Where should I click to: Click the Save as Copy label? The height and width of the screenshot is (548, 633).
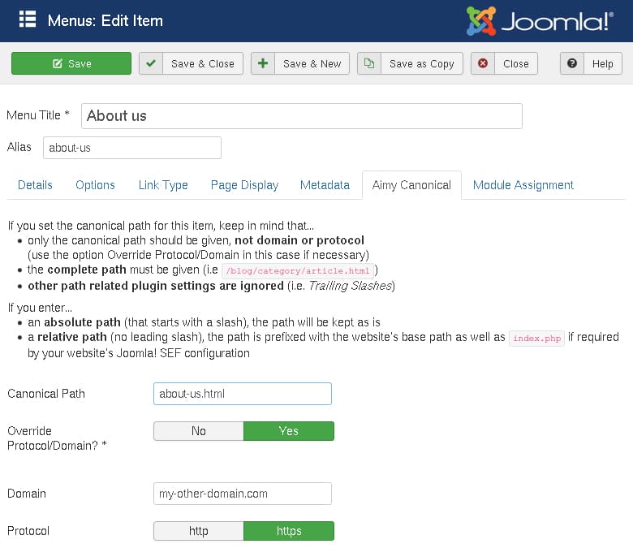coord(422,63)
